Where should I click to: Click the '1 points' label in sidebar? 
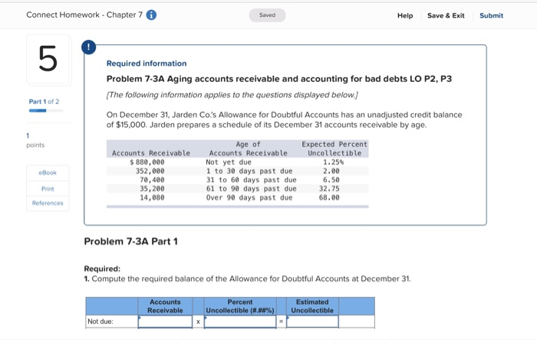click(35, 141)
